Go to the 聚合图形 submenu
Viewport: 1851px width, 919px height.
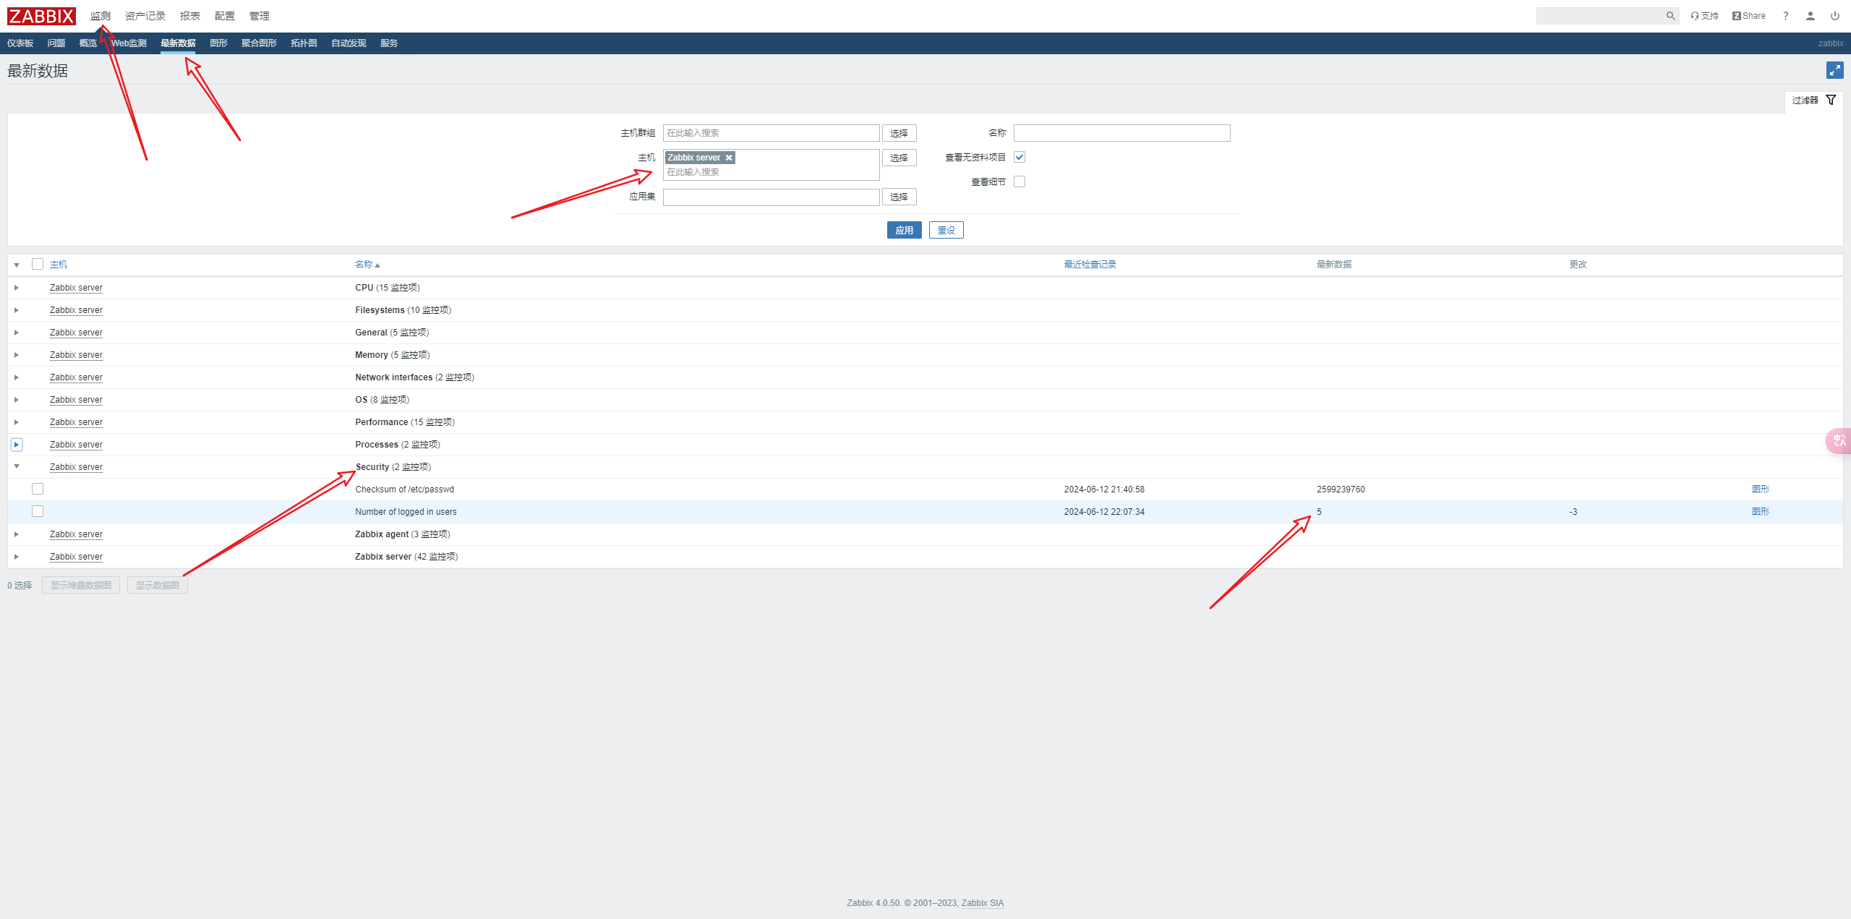click(259, 43)
